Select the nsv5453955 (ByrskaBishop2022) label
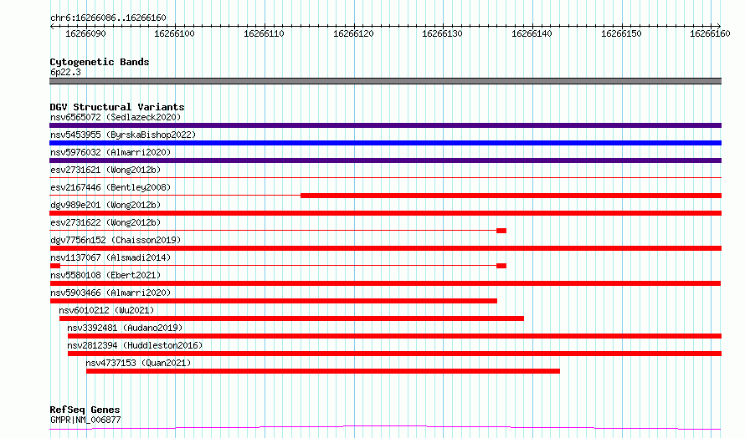 pyautogui.click(x=123, y=135)
